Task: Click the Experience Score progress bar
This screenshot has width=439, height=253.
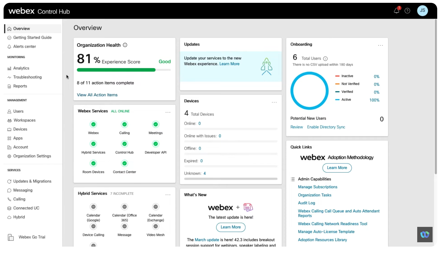Action: (124, 70)
